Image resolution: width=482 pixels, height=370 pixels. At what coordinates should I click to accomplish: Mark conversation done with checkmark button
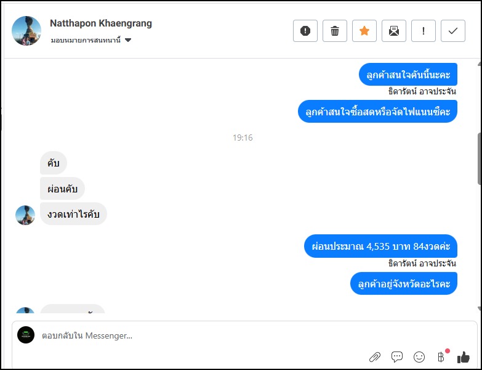pos(453,31)
